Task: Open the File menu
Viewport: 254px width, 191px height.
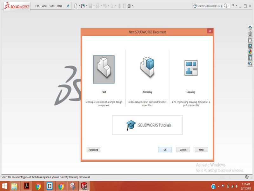Action: coord(37,6)
